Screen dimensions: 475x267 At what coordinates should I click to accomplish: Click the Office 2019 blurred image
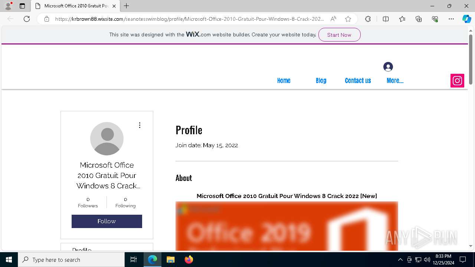click(x=287, y=226)
